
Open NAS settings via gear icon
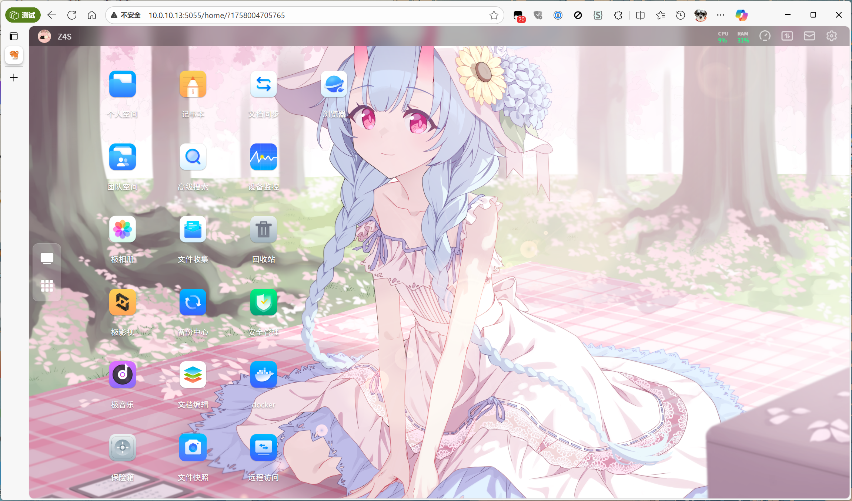click(x=831, y=36)
